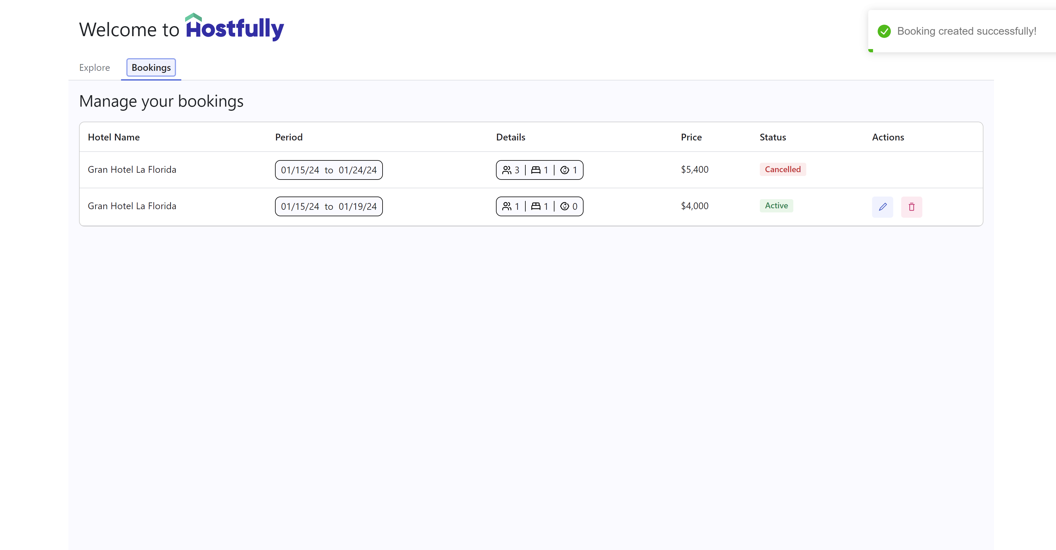Viewport: 1056px width, 550px height.
Task: Click the Price column header
Action: pyautogui.click(x=691, y=137)
